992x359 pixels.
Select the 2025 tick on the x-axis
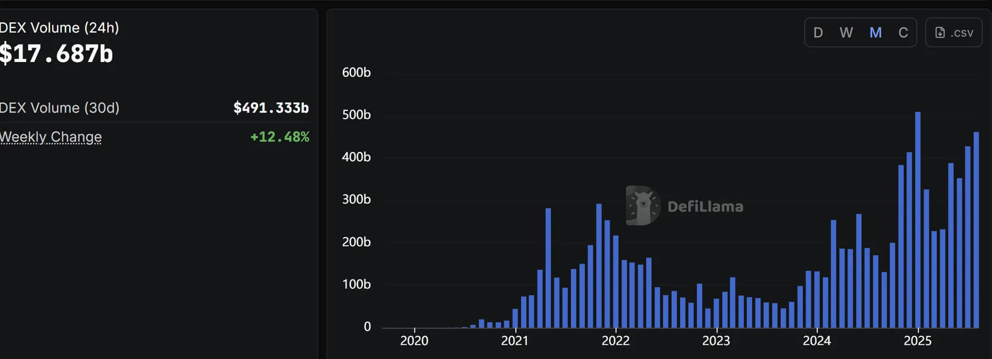coord(917,341)
